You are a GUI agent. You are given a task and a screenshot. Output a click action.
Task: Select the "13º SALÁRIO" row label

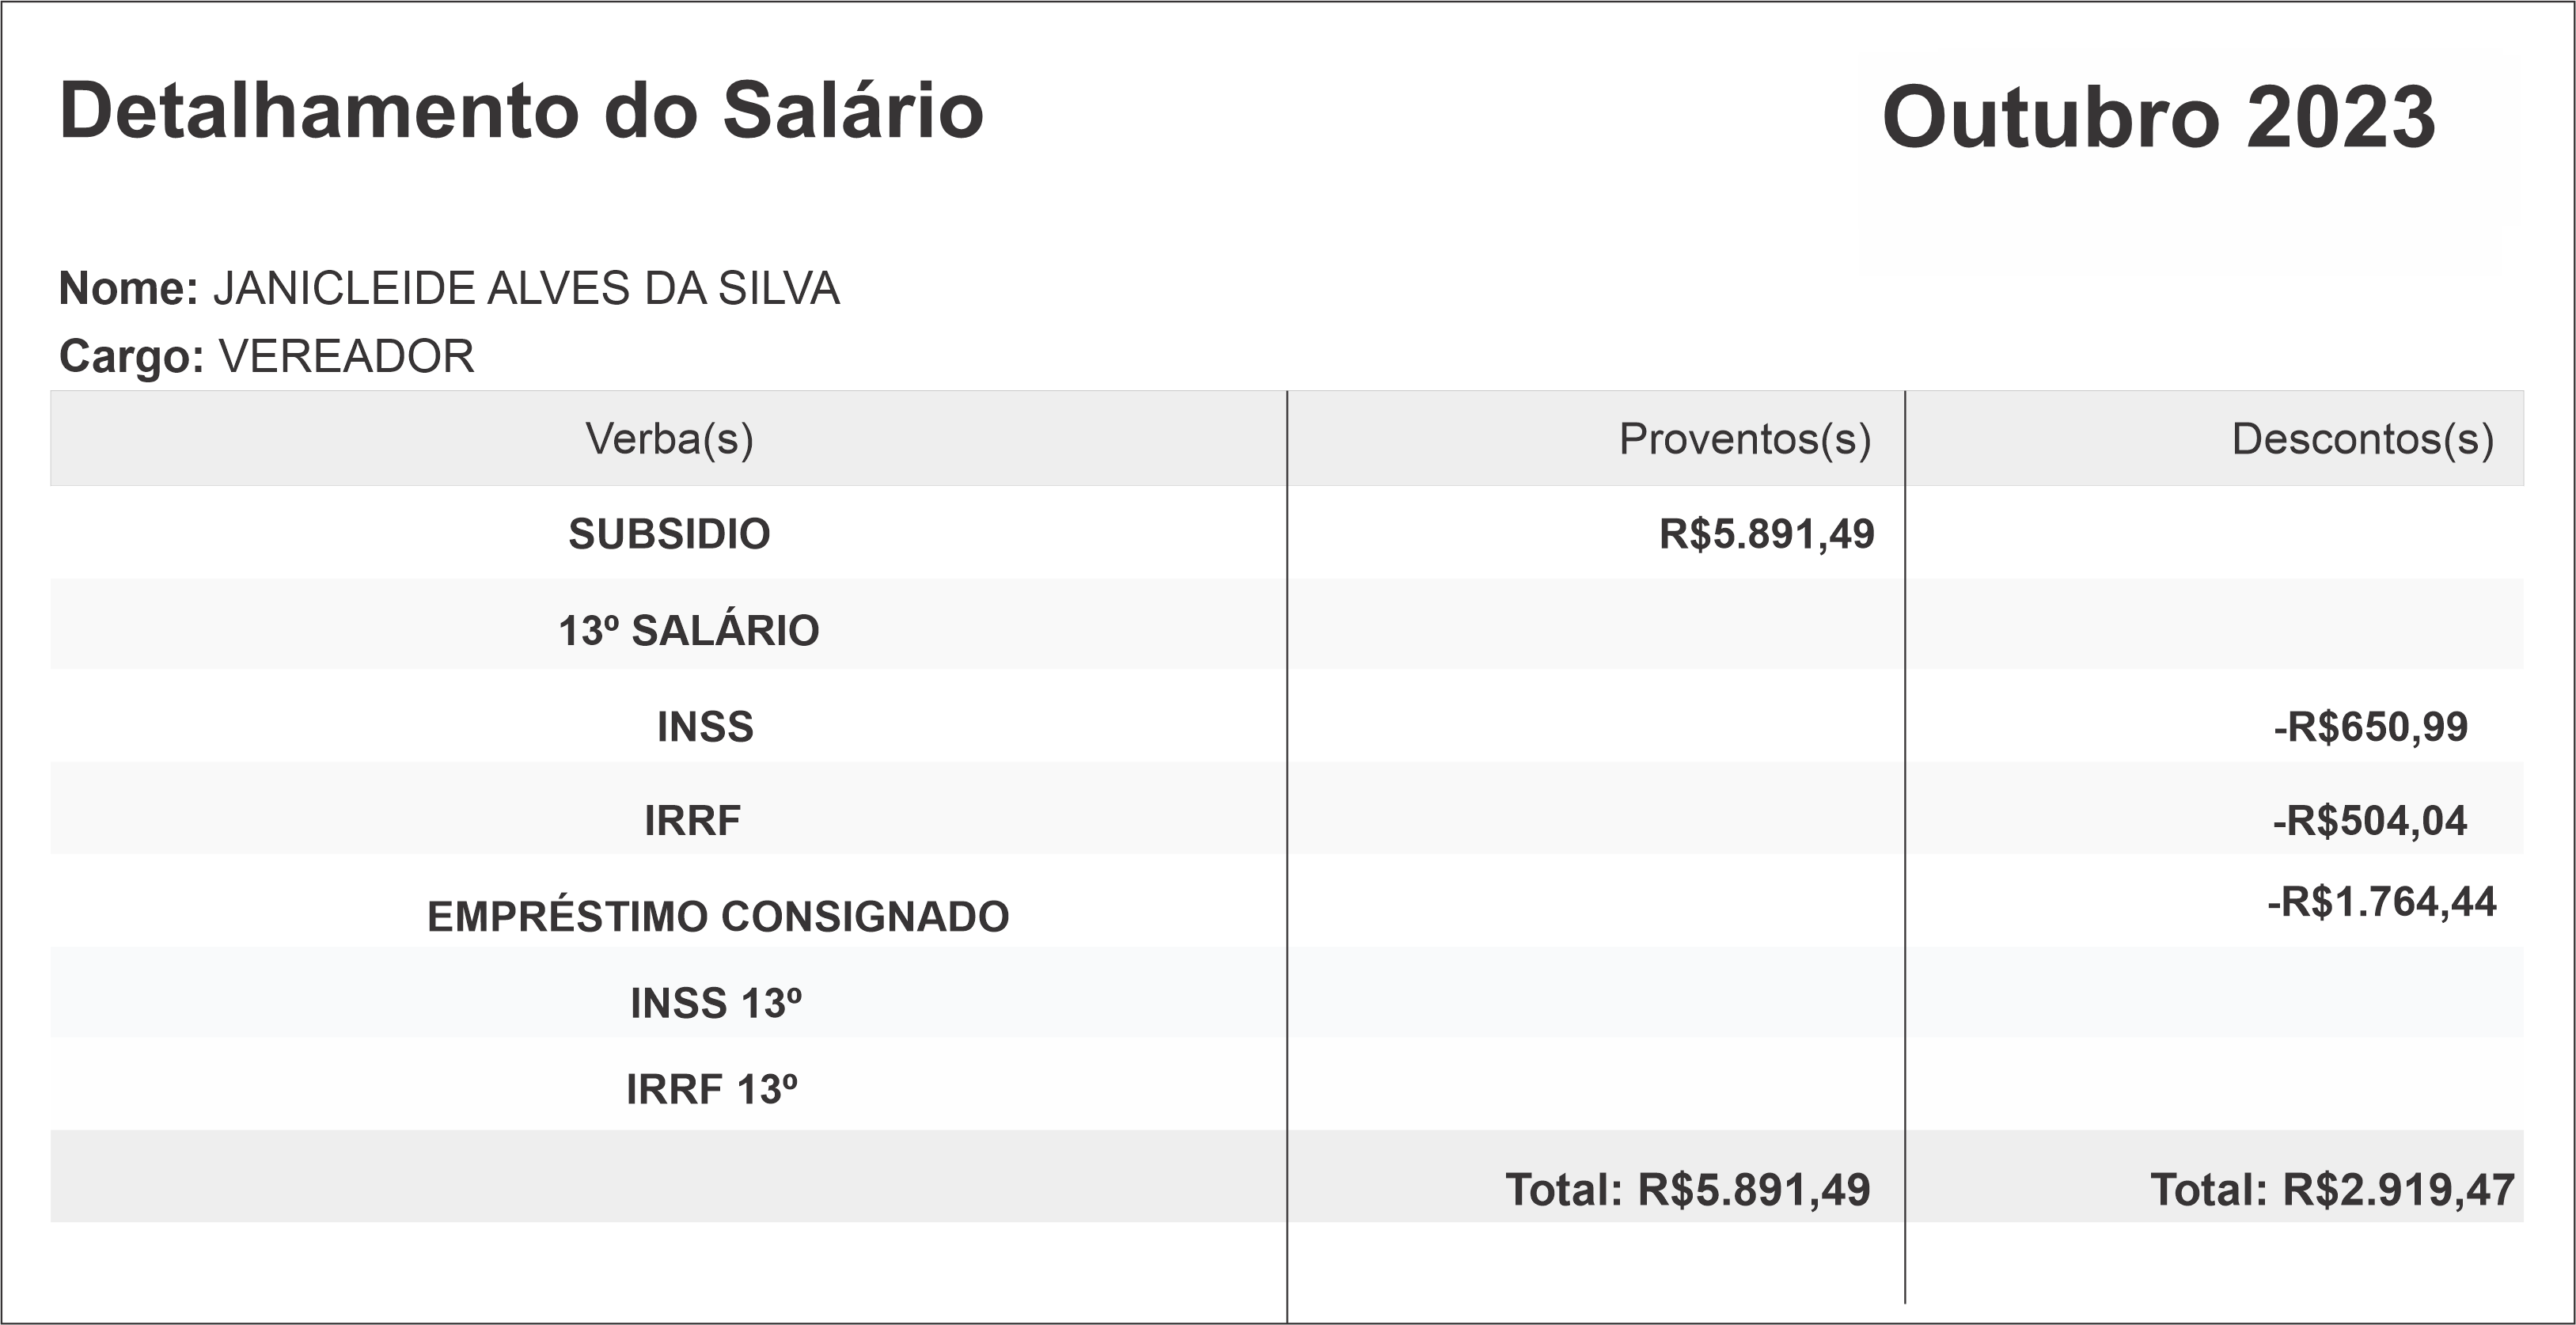(x=688, y=631)
